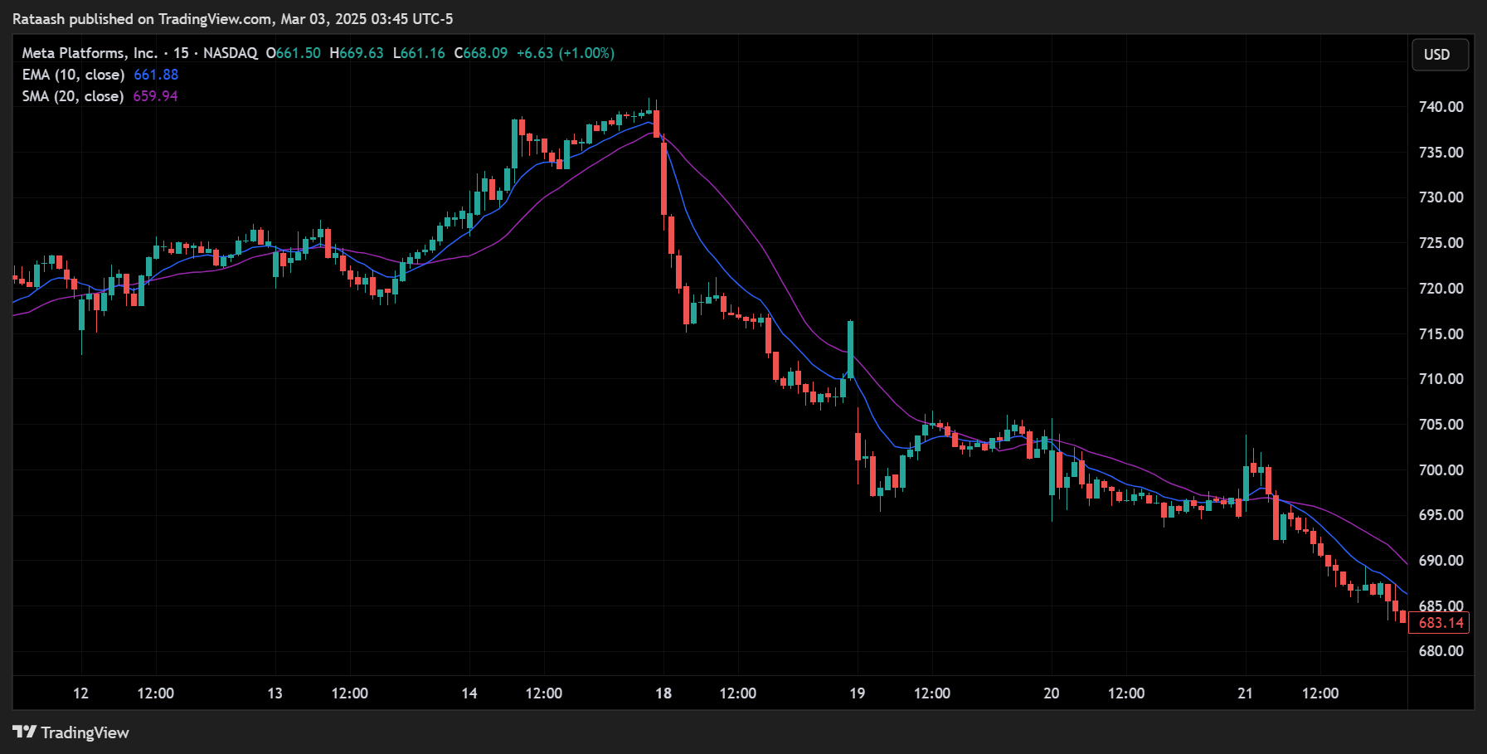
Task: Click date label 19 on time axis
Action: click(858, 693)
